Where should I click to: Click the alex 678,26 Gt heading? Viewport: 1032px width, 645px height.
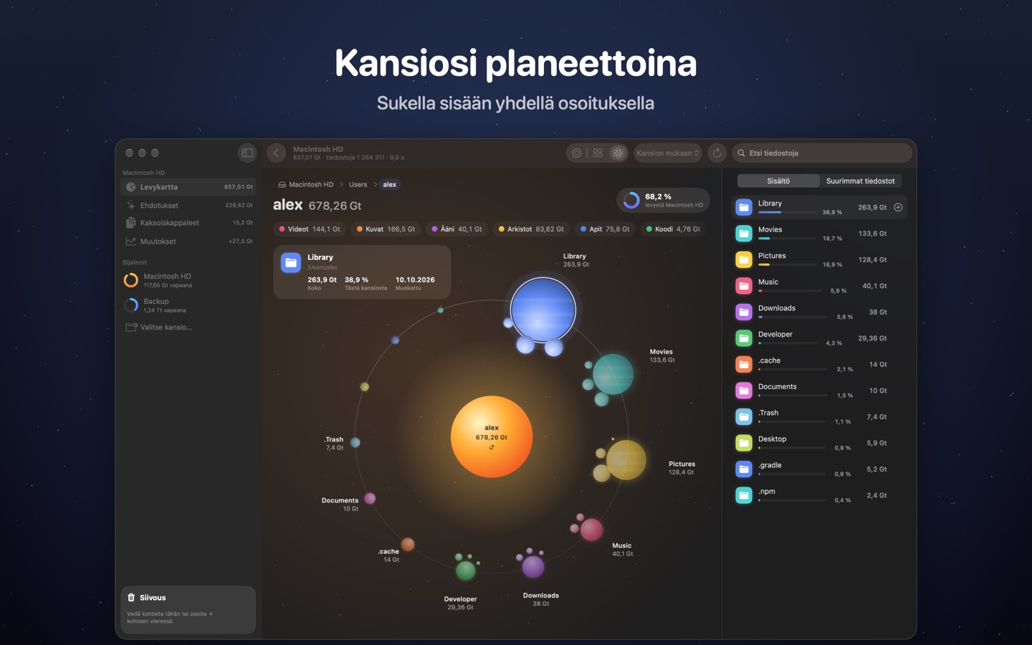click(x=317, y=205)
